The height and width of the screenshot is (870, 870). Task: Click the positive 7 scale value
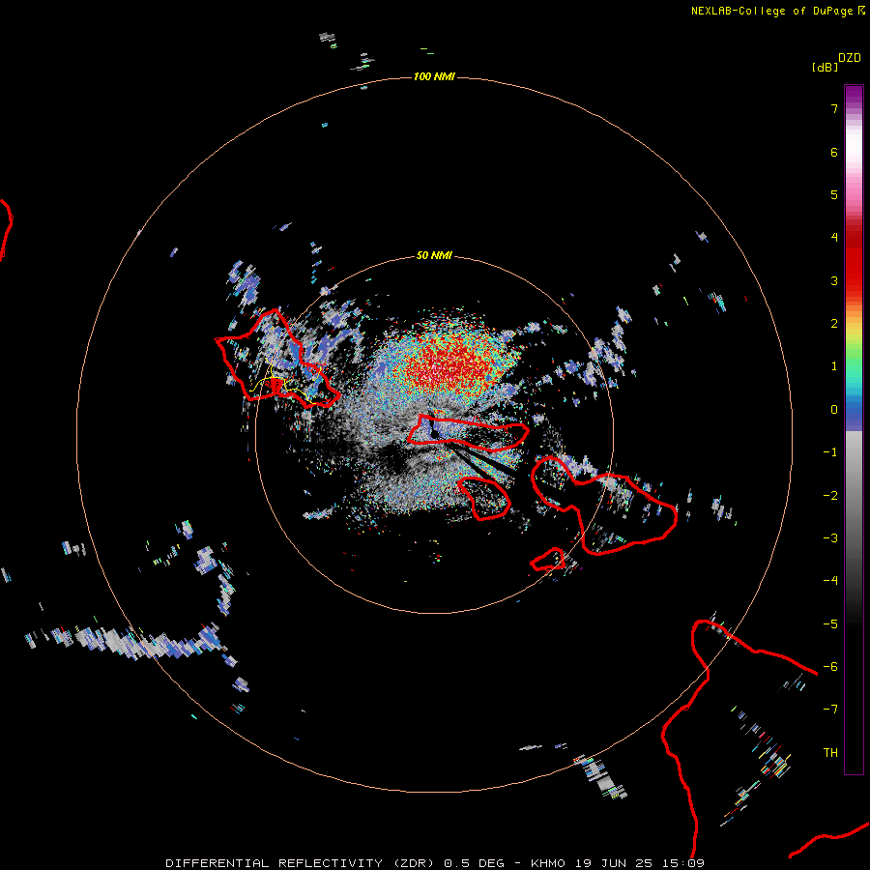coord(834,108)
